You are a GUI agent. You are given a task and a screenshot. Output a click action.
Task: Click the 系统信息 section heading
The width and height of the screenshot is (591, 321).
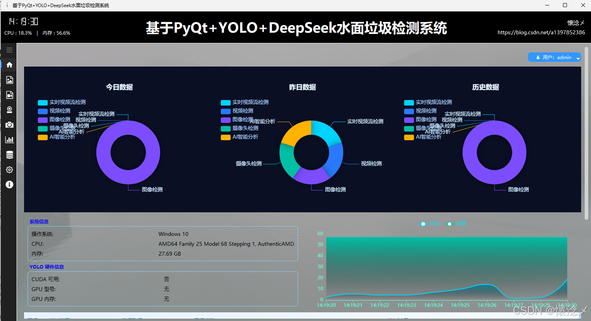point(39,222)
